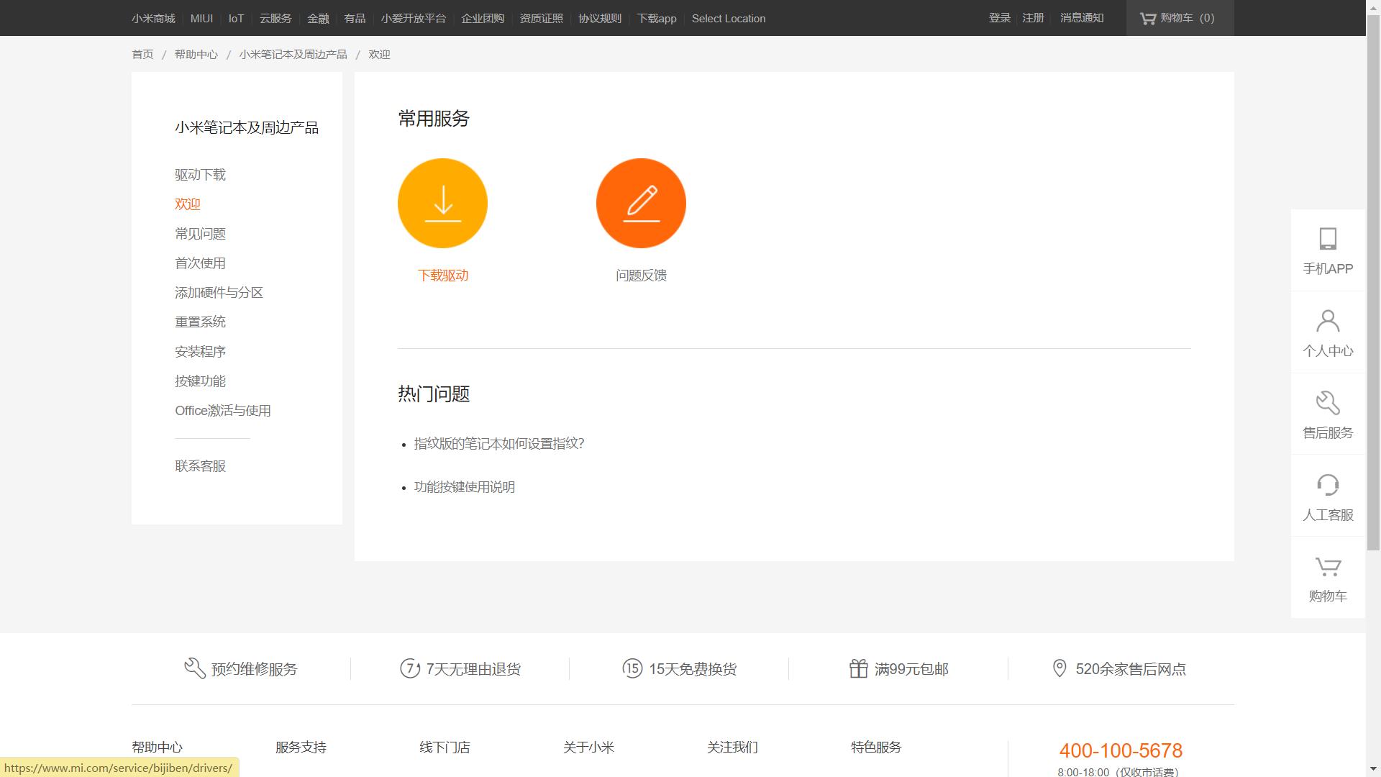Viewport: 1381px width, 777px height.
Task: Open the human customer service headset icon
Action: [1328, 485]
